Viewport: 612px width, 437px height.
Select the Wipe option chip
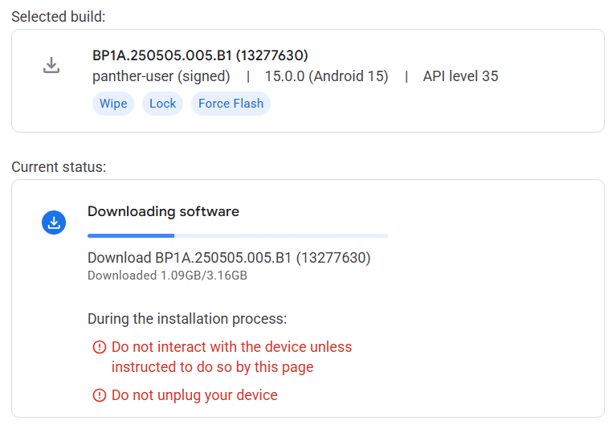113,104
